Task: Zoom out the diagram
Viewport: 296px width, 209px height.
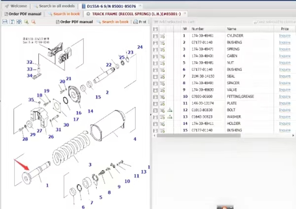Action: (34, 22)
